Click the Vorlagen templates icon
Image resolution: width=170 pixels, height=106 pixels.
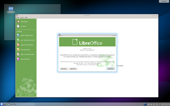tap(18, 26)
